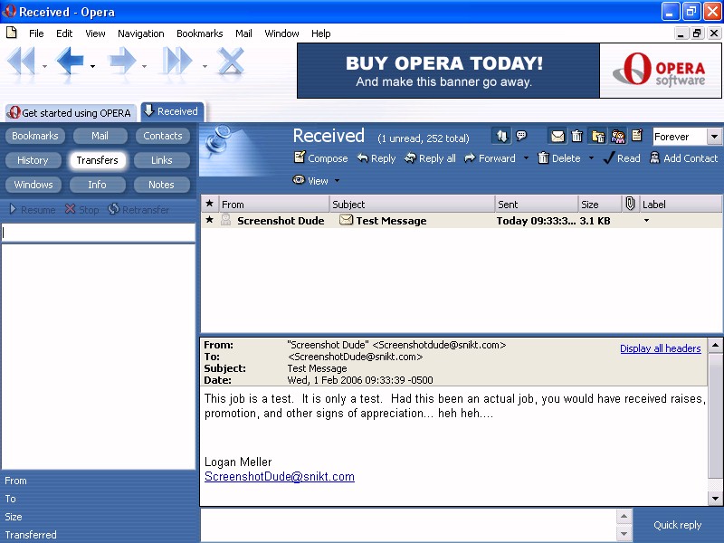
Task: Toggle the two-people mailing list filter button
Action: click(618, 137)
